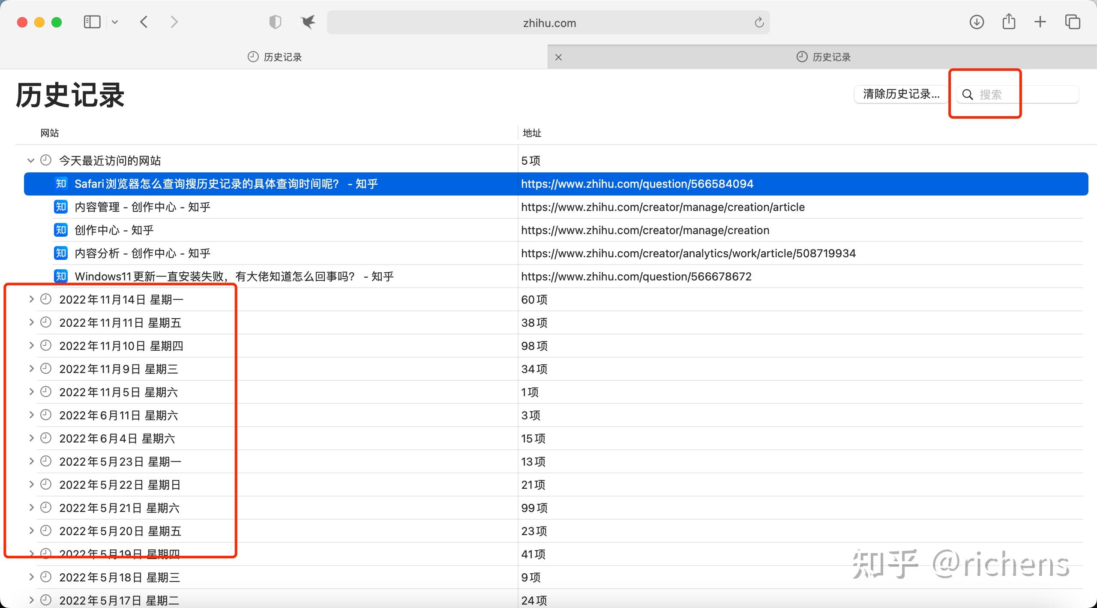Click the clock icon beside 2022年11月9日

pos(46,369)
